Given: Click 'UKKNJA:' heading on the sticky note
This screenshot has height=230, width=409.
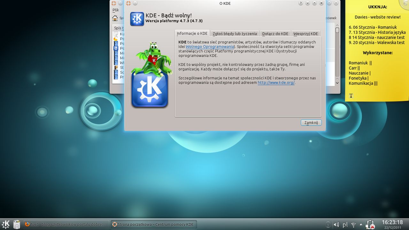Looking at the screenshot, I should pyautogui.click(x=377, y=7).
